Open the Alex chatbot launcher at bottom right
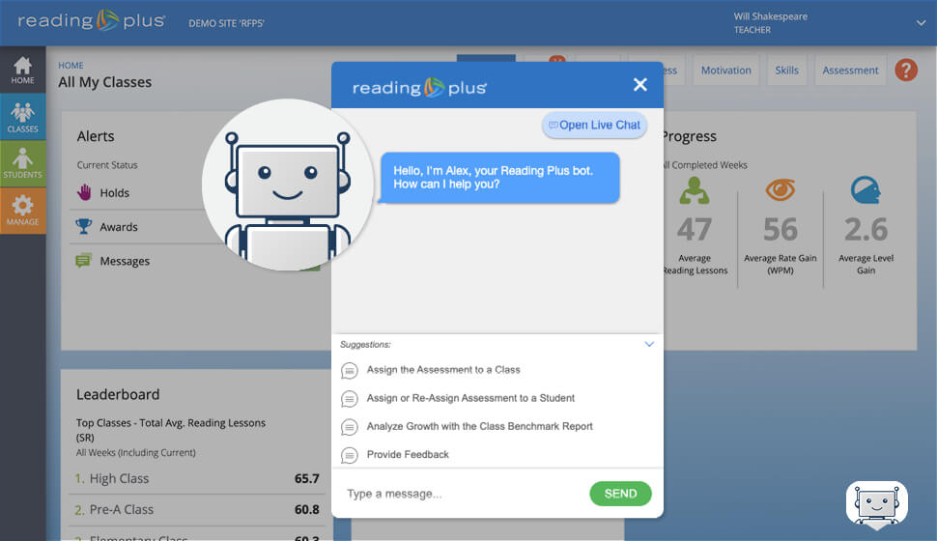Viewport: 937px width, 541px height. click(x=877, y=504)
